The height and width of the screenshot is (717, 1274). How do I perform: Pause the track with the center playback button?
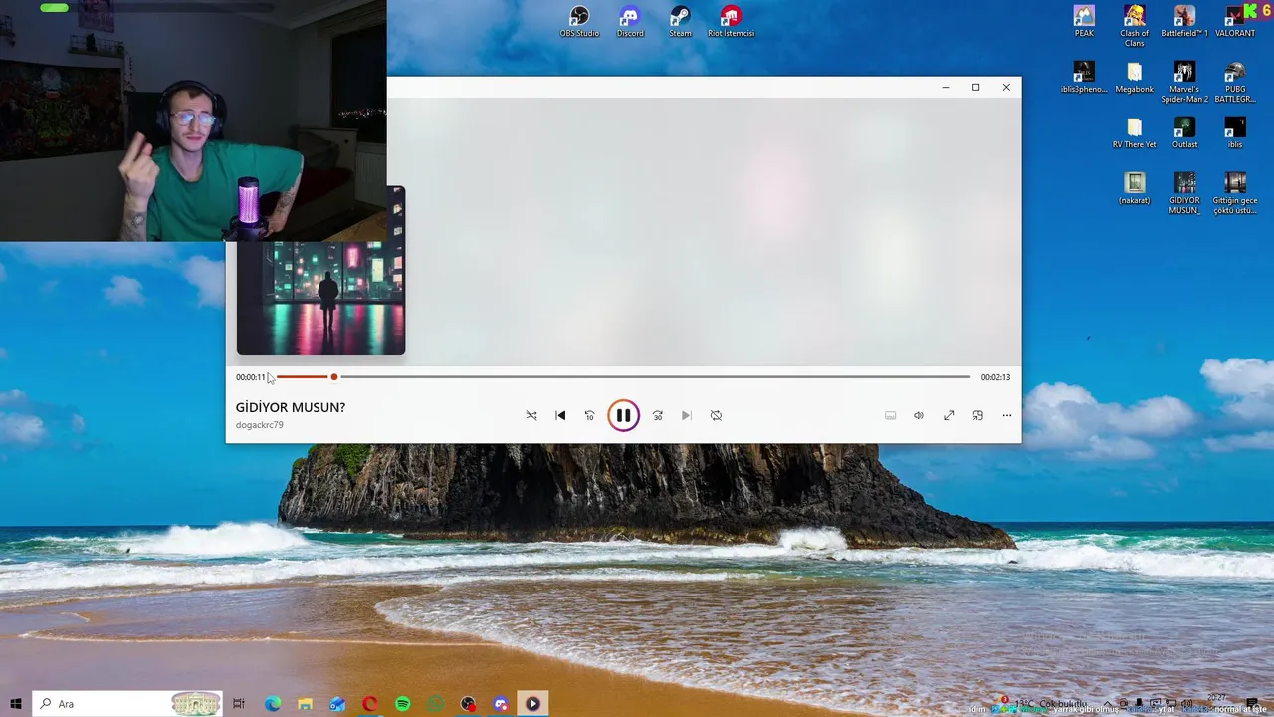(623, 415)
